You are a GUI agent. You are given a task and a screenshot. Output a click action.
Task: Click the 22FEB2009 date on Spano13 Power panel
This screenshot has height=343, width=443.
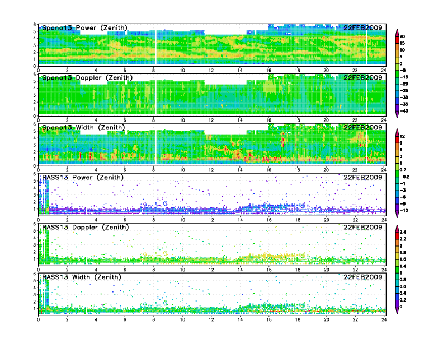(x=363, y=27)
